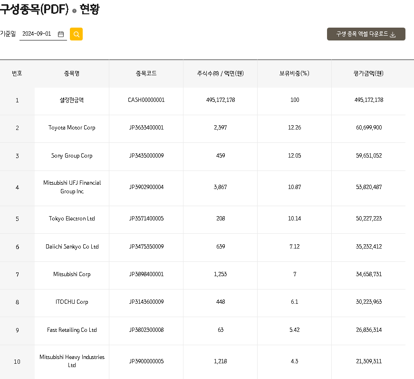Screen dimensions: 414x379
Task: Click Fast Retailing valuation 26,836,314
Action: 369,330
